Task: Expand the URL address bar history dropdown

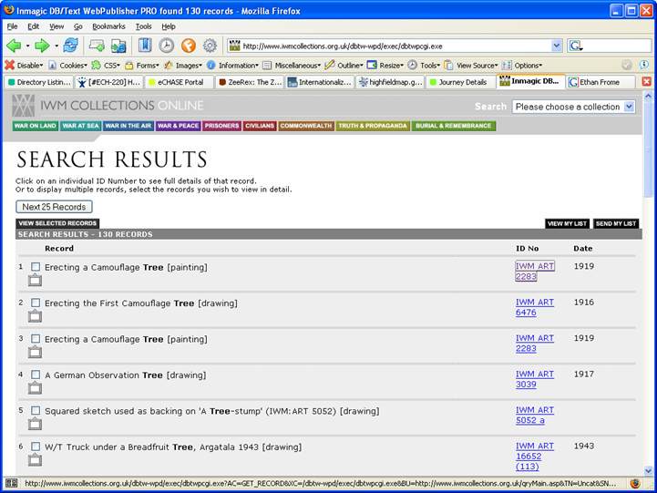Action: 557,46
